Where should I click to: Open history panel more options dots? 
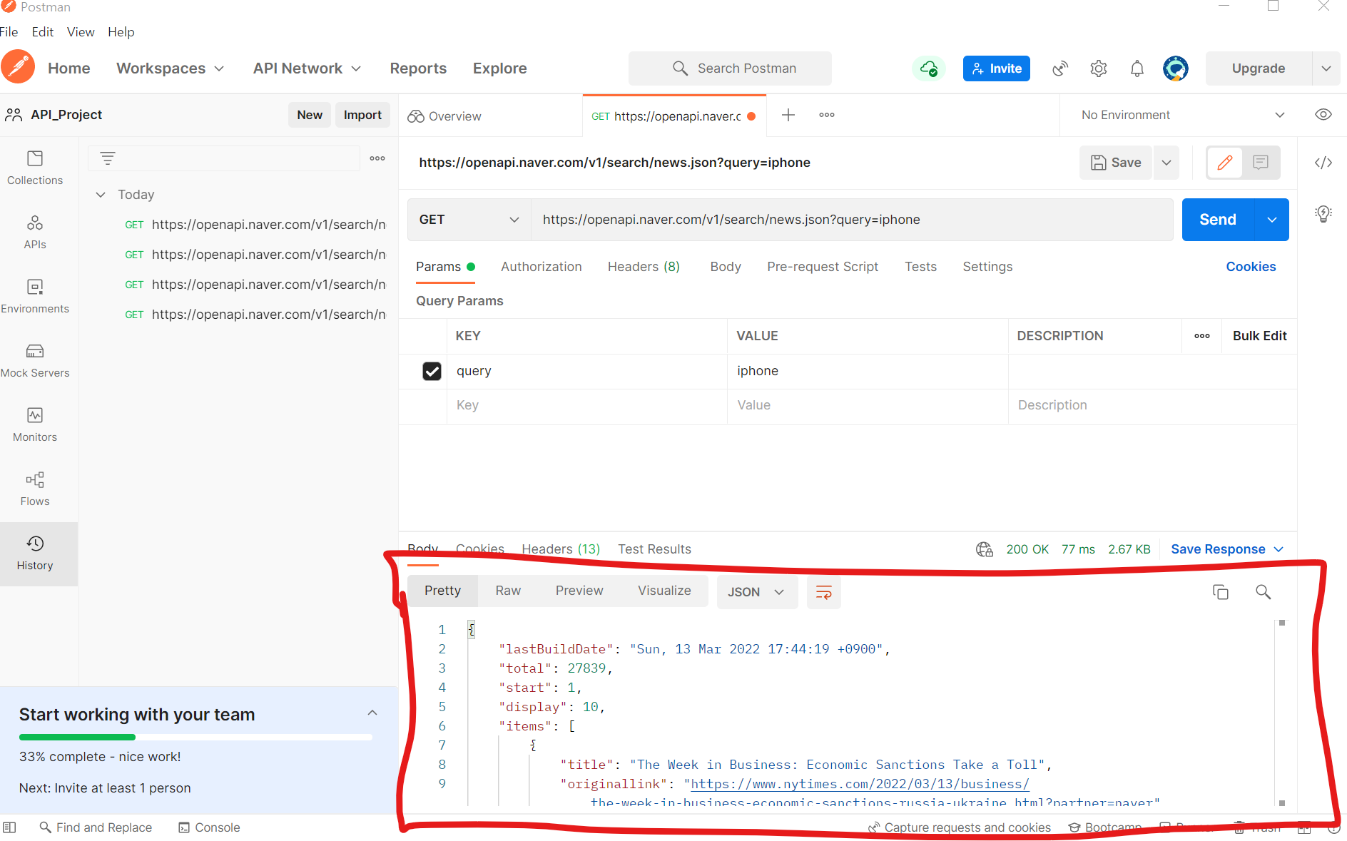point(377,158)
